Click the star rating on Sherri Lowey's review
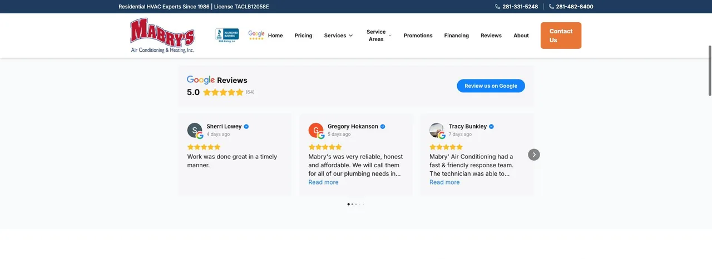The width and height of the screenshot is (712, 259). click(204, 147)
